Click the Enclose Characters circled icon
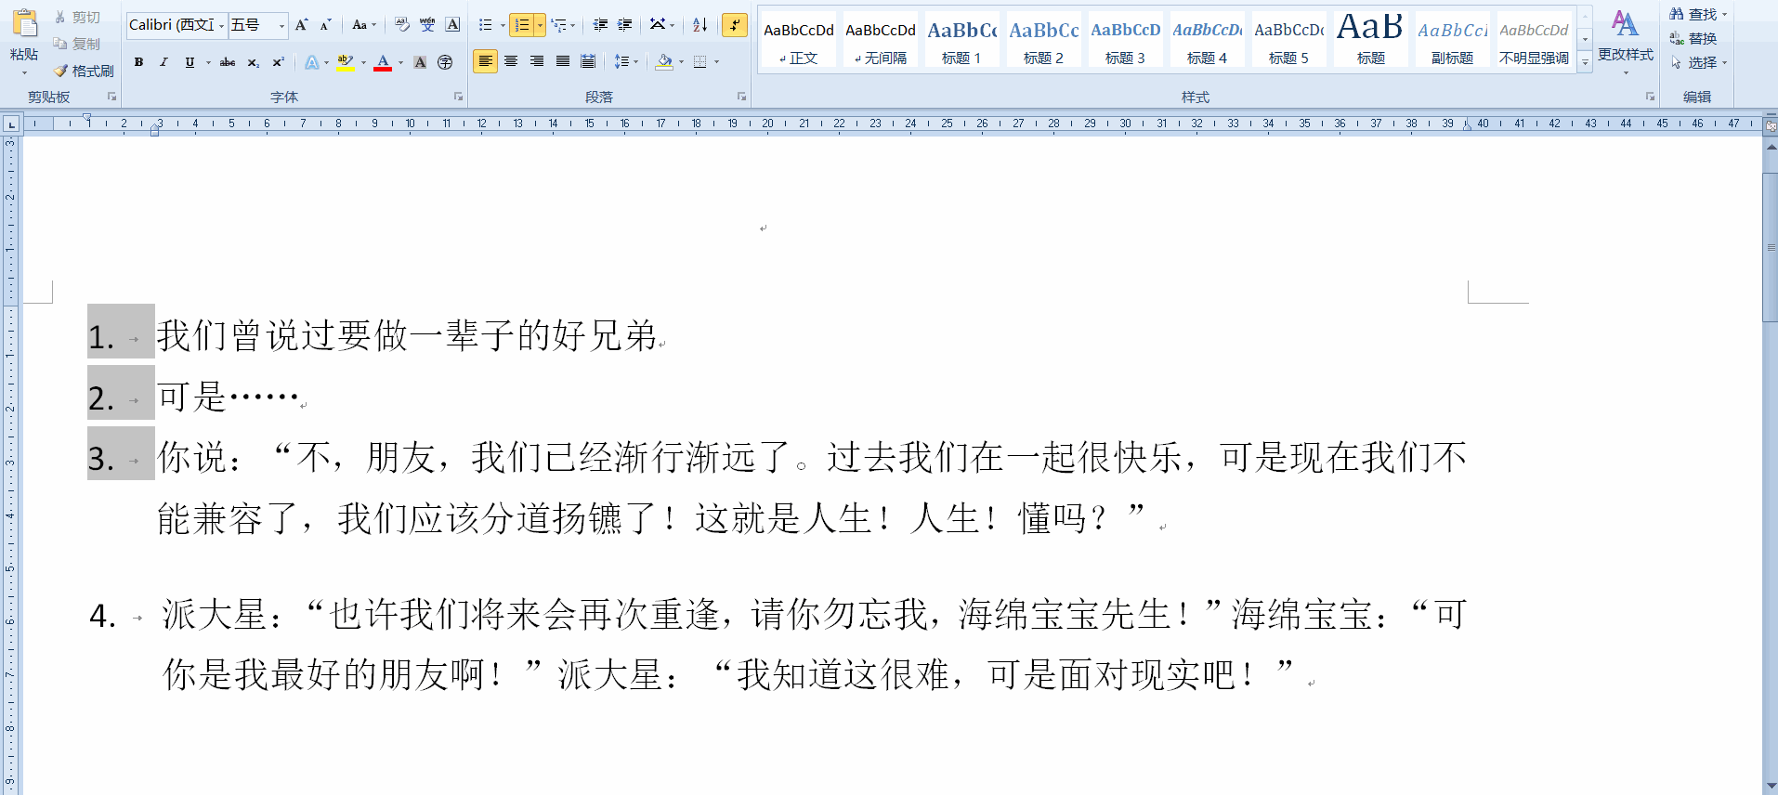 [x=445, y=62]
